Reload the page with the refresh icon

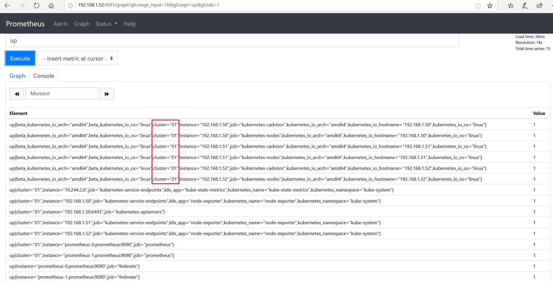(37, 6)
